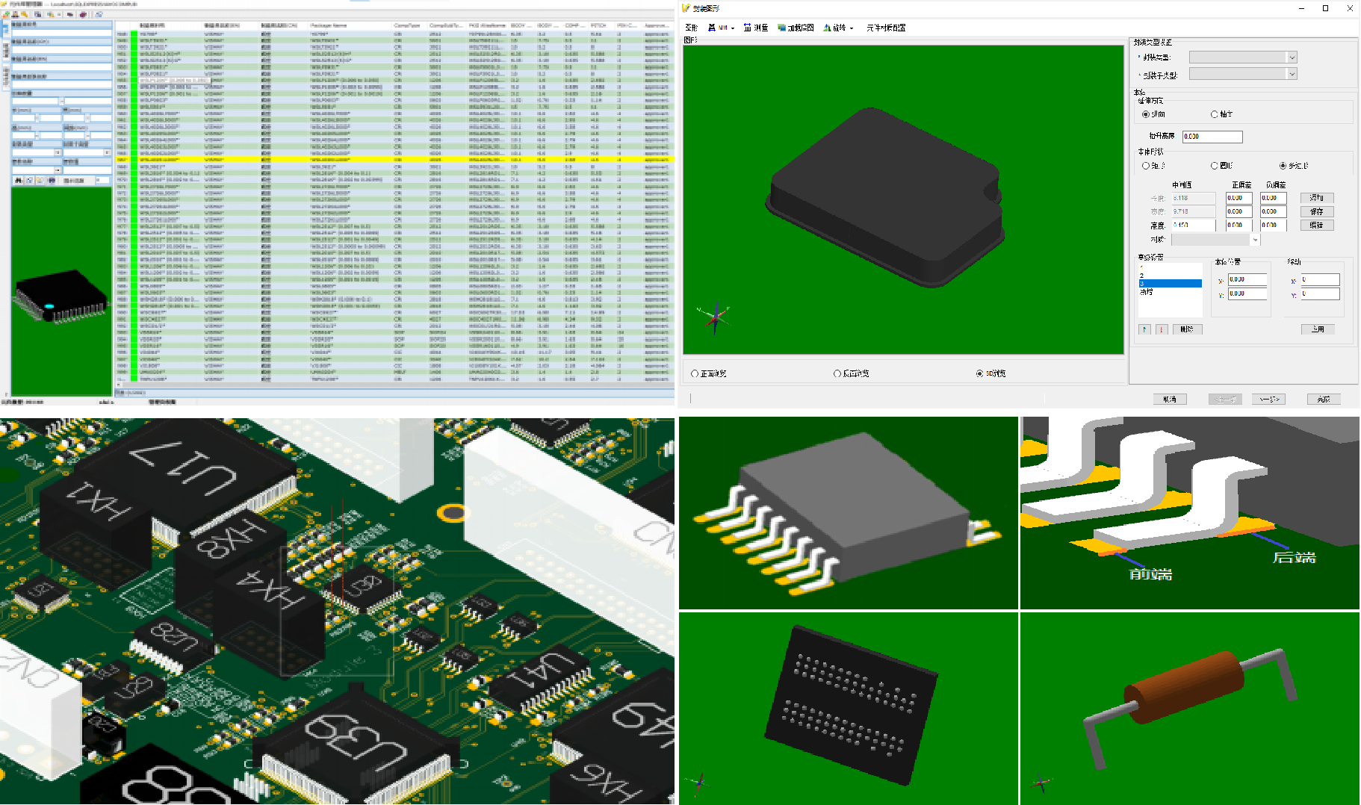The image size is (1361, 805).
Task: Select item 3 in the segment list
Action: (1171, 284)
